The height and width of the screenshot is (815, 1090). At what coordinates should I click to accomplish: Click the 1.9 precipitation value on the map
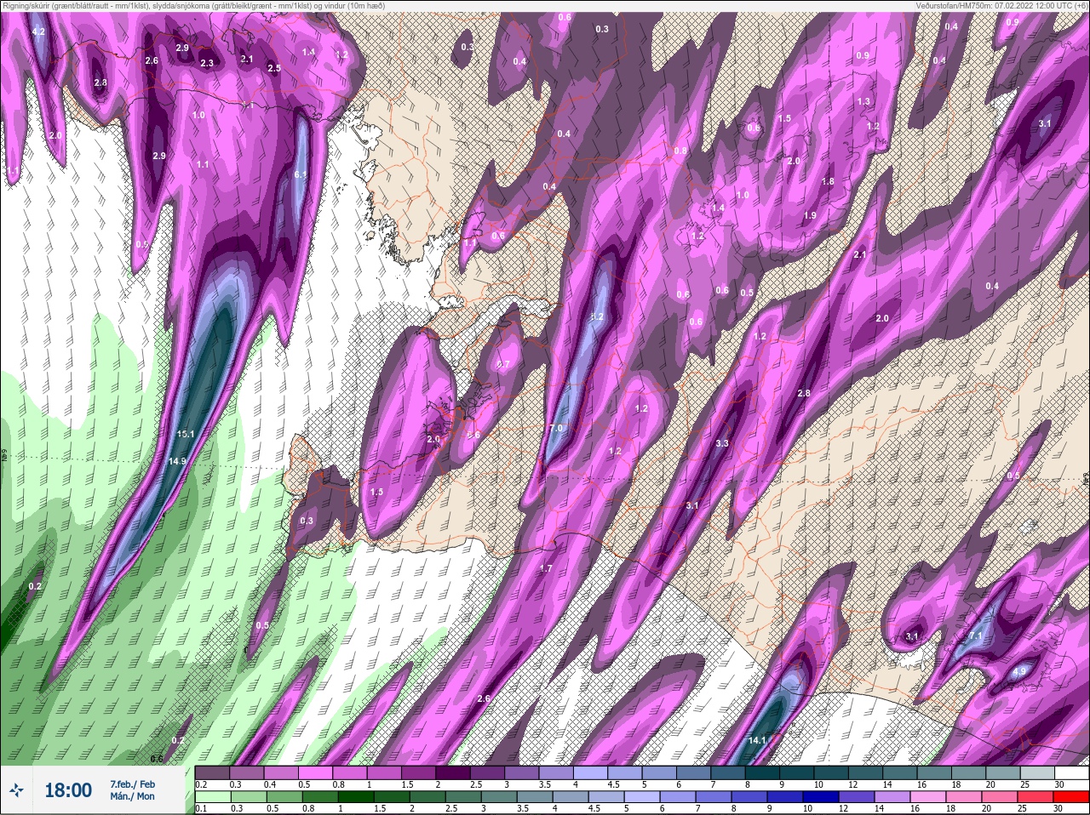(810, 215)
